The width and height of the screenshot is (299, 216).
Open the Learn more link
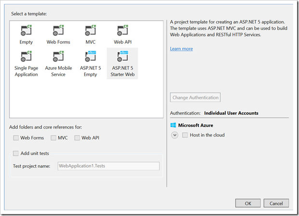point(181,49)
